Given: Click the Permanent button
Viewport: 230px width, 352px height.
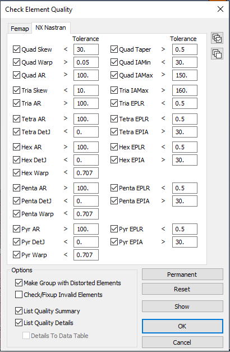Looking at the screenshot, I should tap(182, 275).
